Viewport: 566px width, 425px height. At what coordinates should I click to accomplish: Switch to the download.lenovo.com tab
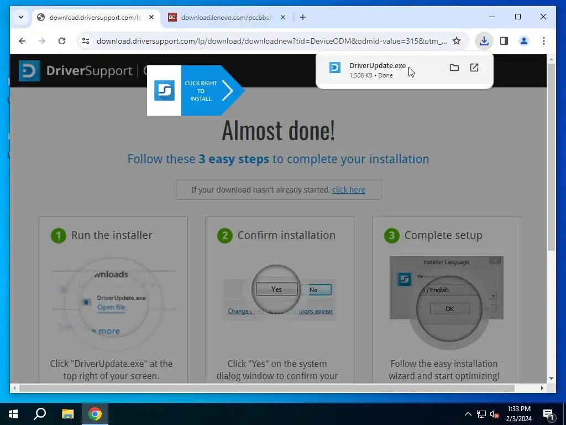pos(226,17)
